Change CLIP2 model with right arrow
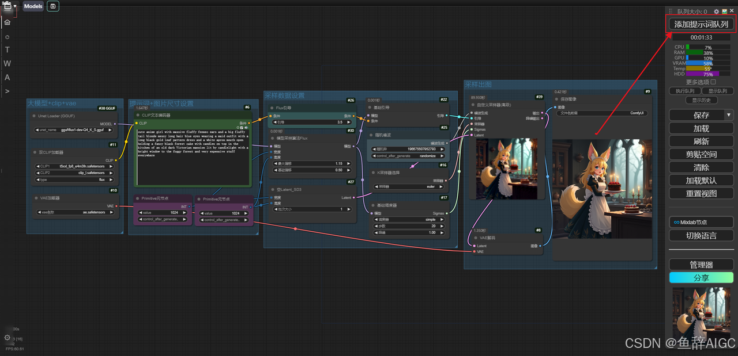The image size is (738, 356). pyautogui.click(x=111, y=173)
